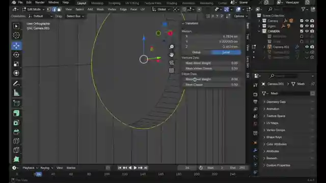326x183 pixels.
Task: Open the Select Box drag dropdown
Action: pyautogui.click(x=75, y=16)
